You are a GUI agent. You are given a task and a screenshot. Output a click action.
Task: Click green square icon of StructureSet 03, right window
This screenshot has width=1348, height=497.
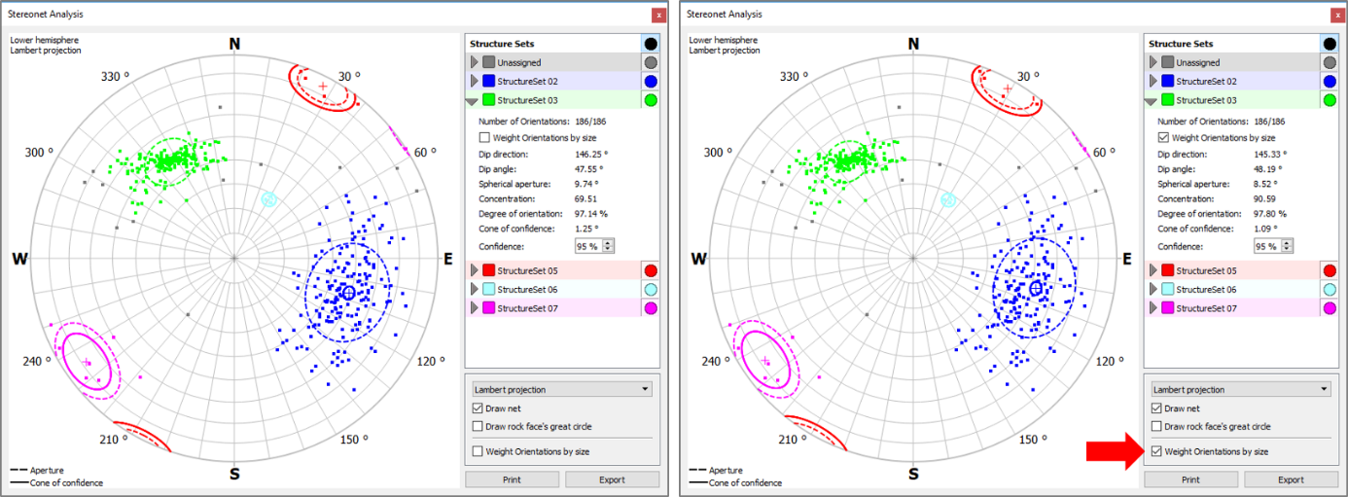(x=1167, y=100)
